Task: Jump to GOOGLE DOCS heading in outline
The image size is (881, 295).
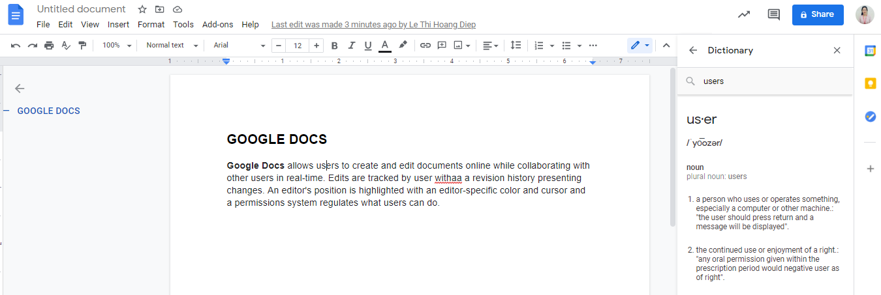Action: tap(49, 111)
